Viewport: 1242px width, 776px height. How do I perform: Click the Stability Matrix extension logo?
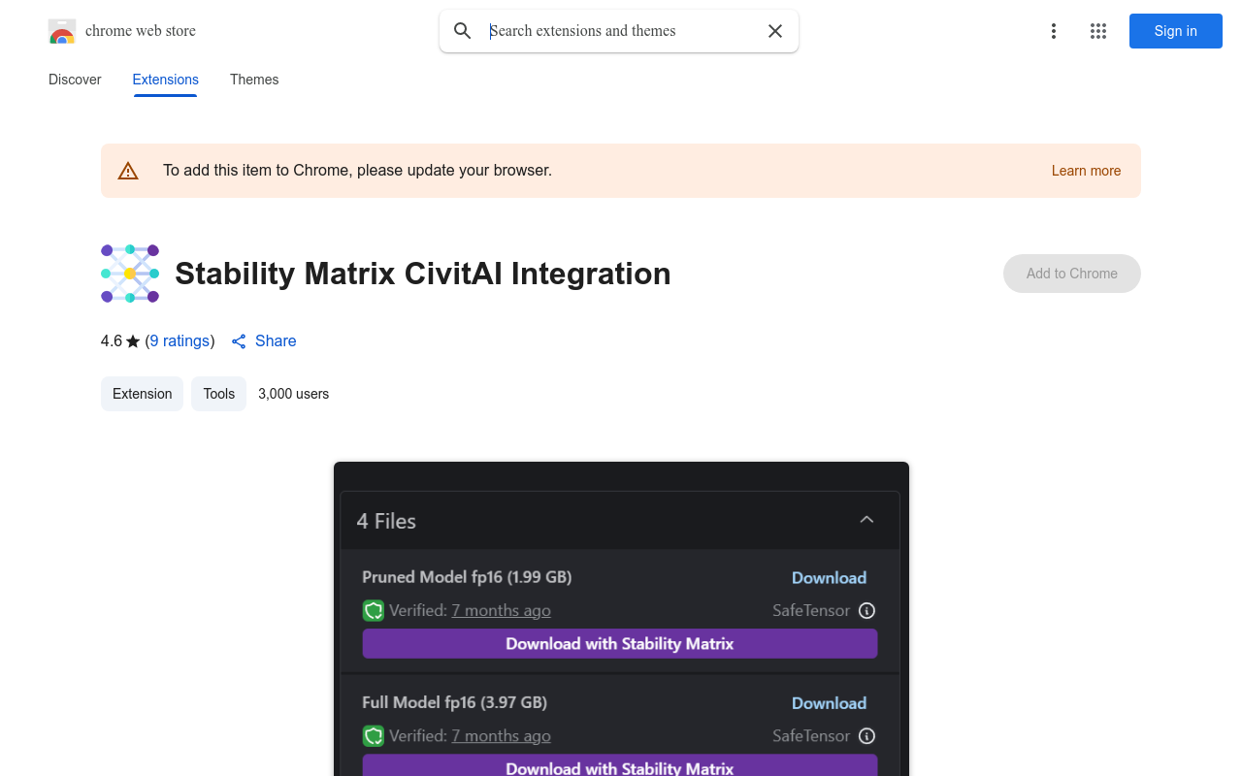pos(130,274)
